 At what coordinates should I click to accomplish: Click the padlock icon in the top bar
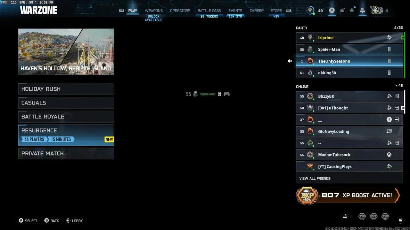click(x=342, y=11)
